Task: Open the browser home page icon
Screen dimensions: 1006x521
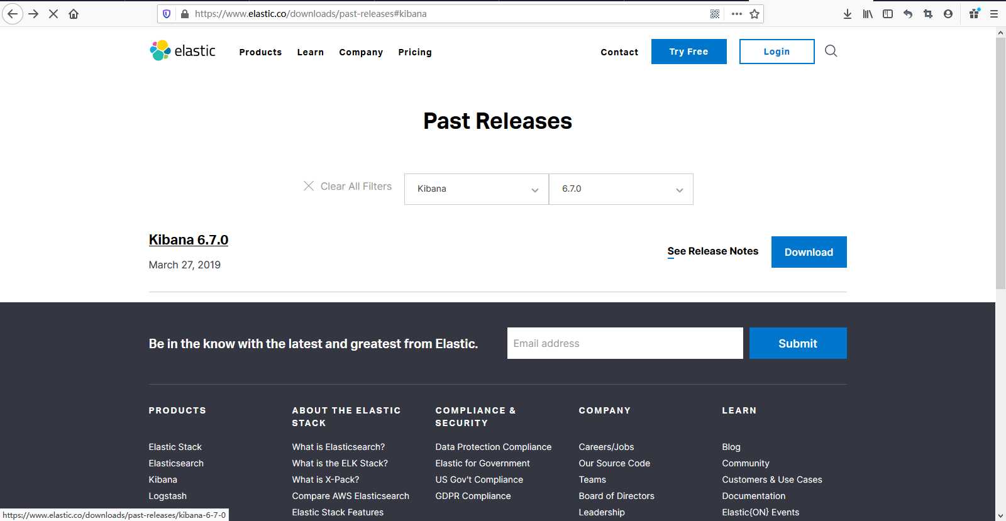Action: pos(74,14)
